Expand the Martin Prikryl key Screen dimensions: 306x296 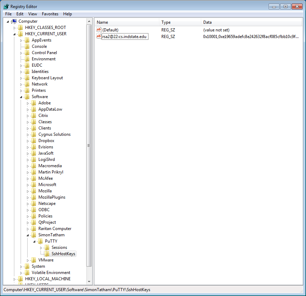(x=28, y=172)
